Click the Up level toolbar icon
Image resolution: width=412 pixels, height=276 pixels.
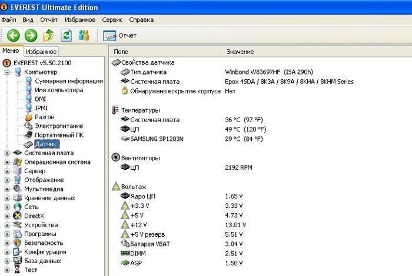click(49, 35)
